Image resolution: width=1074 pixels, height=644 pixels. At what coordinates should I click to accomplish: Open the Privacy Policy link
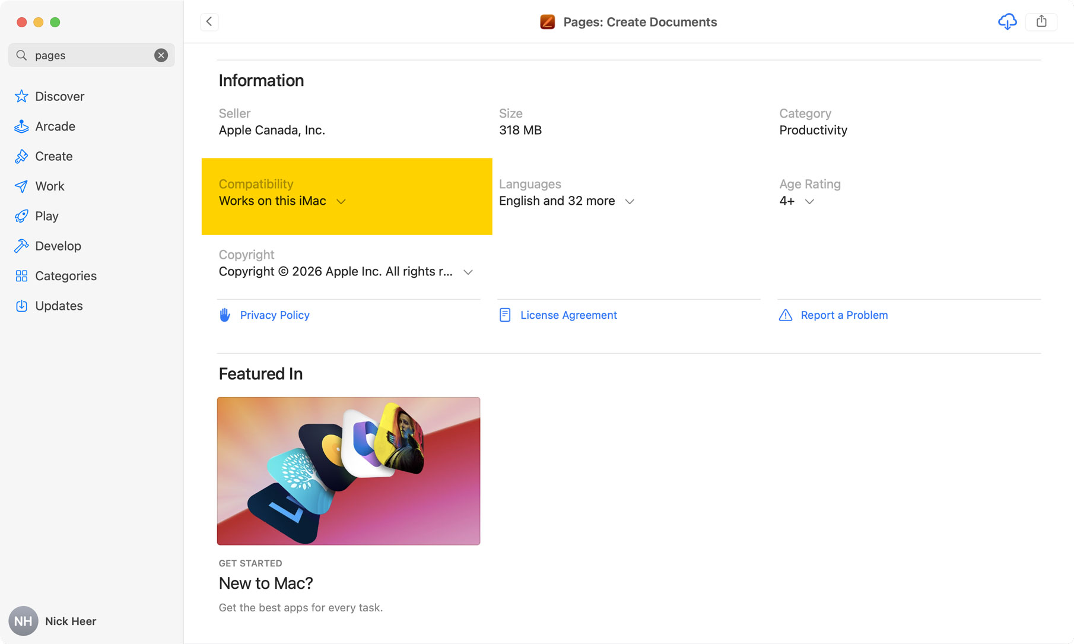275,315
